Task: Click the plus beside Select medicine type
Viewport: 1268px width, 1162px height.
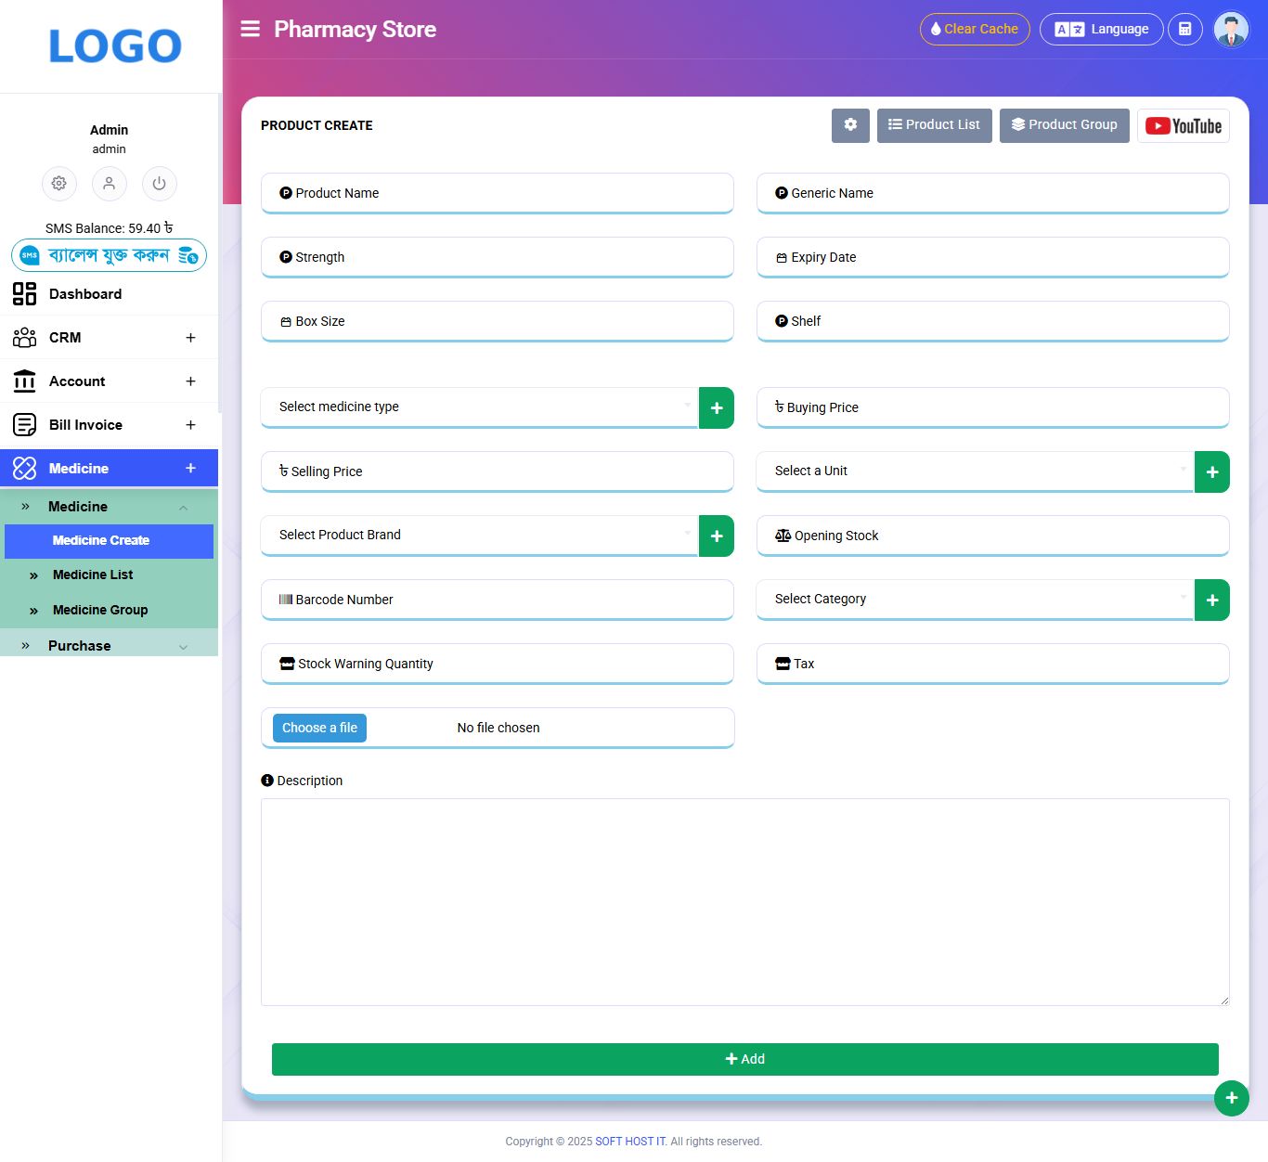Action: (716, 408)
